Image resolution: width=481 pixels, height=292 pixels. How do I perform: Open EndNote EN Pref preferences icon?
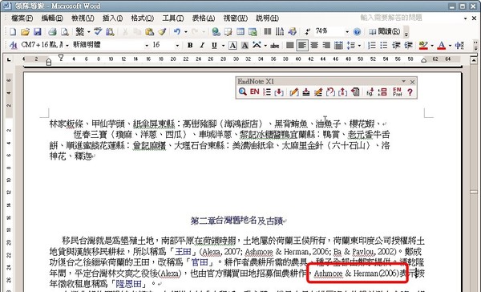[x=398, y=91]
